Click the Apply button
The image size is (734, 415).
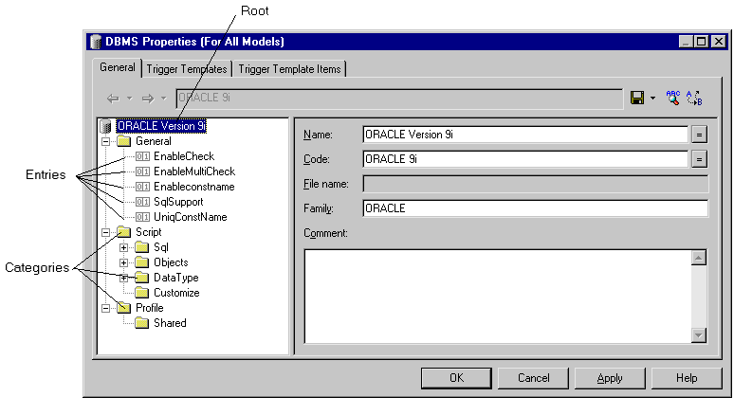[610, 378]
